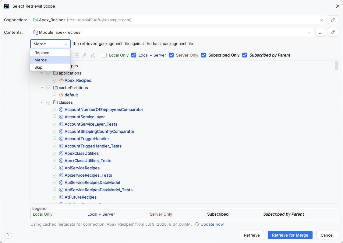Click the metadata tree vertical scrollbar thumb
The width and height of the screenshot is (343, 243).
pyautogui.click(x=336, y=66)
